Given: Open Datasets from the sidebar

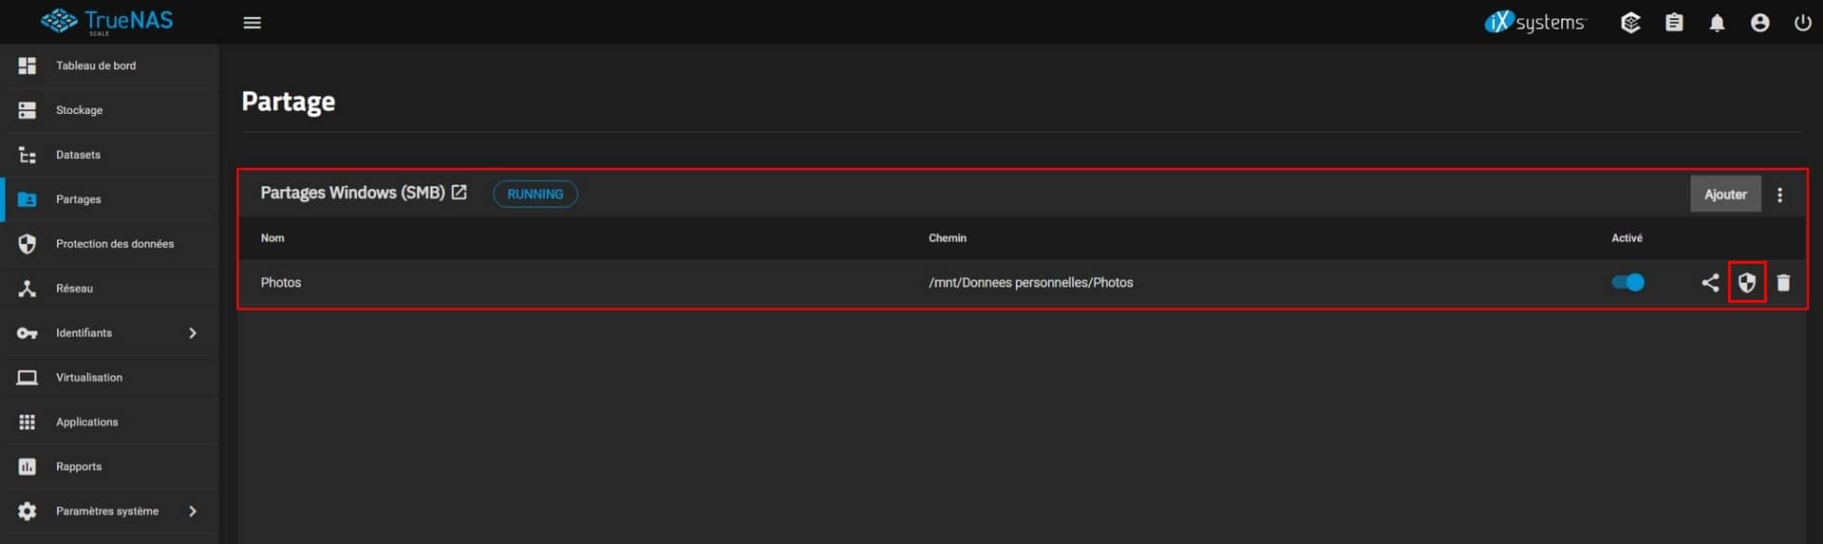Looking at the screenshot, I should (x=78, y=155).
